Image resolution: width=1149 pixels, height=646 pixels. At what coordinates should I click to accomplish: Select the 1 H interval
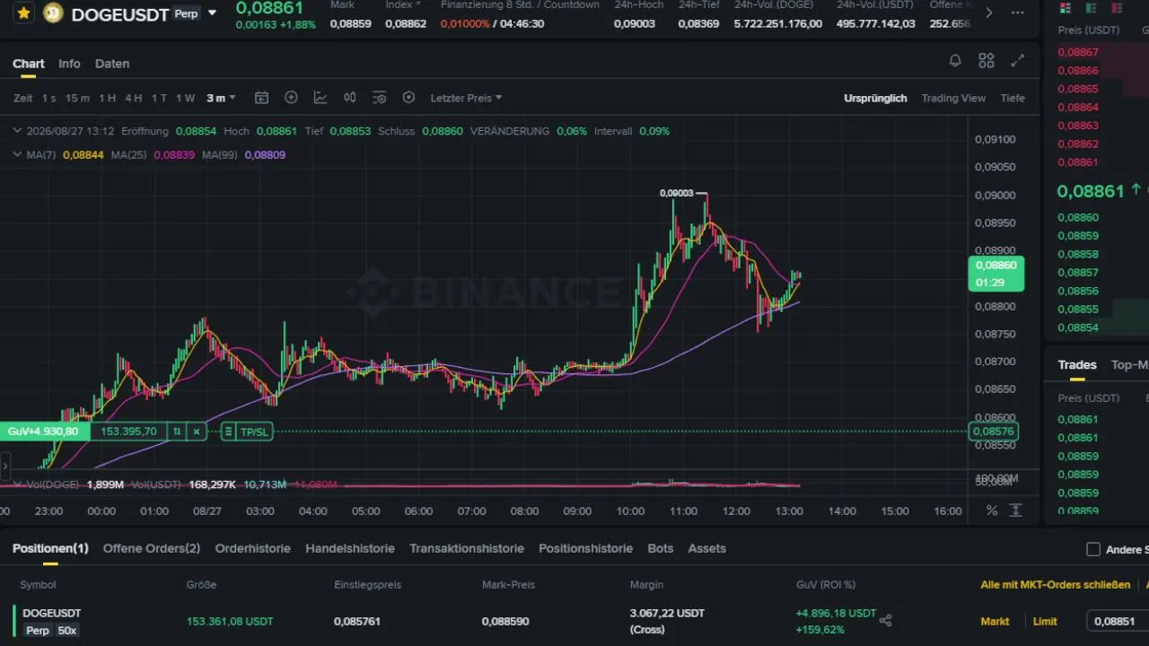click(107, 98)
